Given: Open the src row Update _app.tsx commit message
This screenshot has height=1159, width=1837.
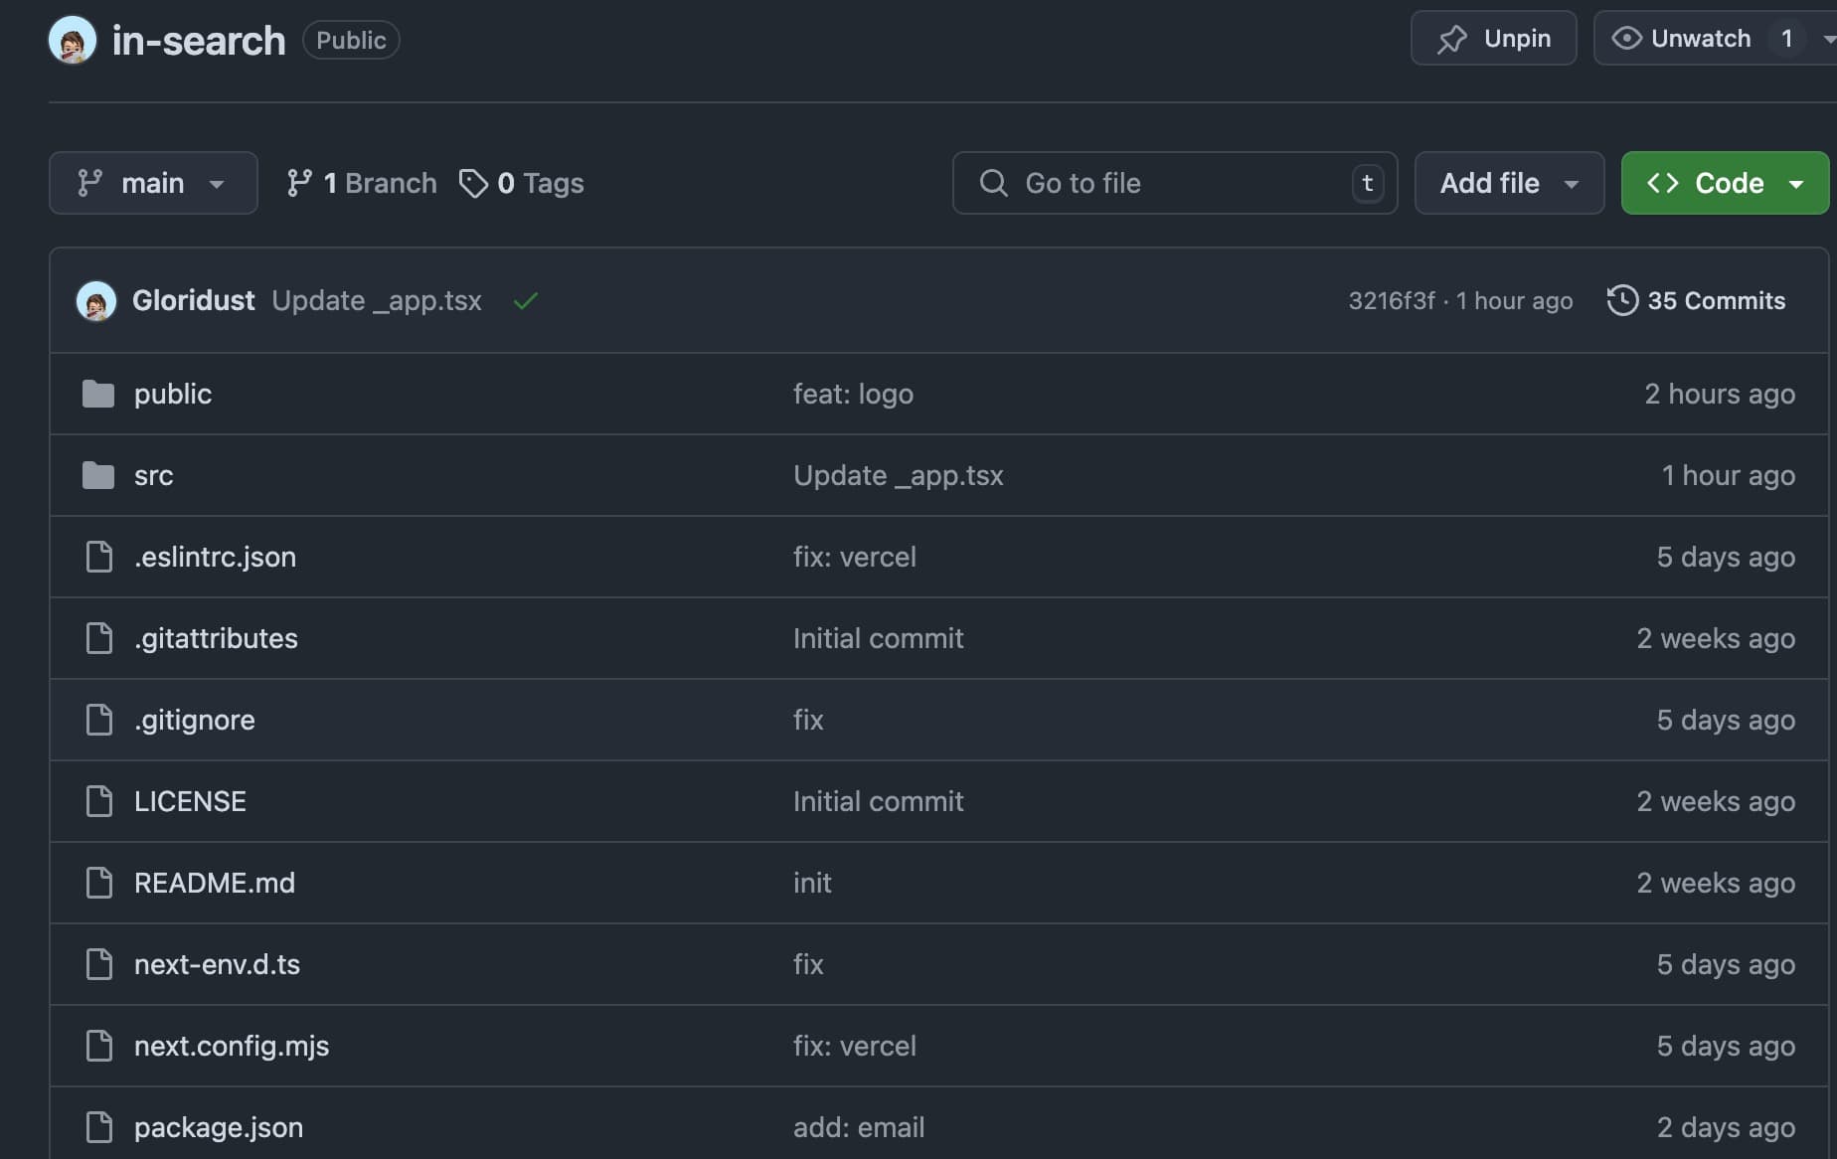Looking at the screenshot, I should click(899, 475).
